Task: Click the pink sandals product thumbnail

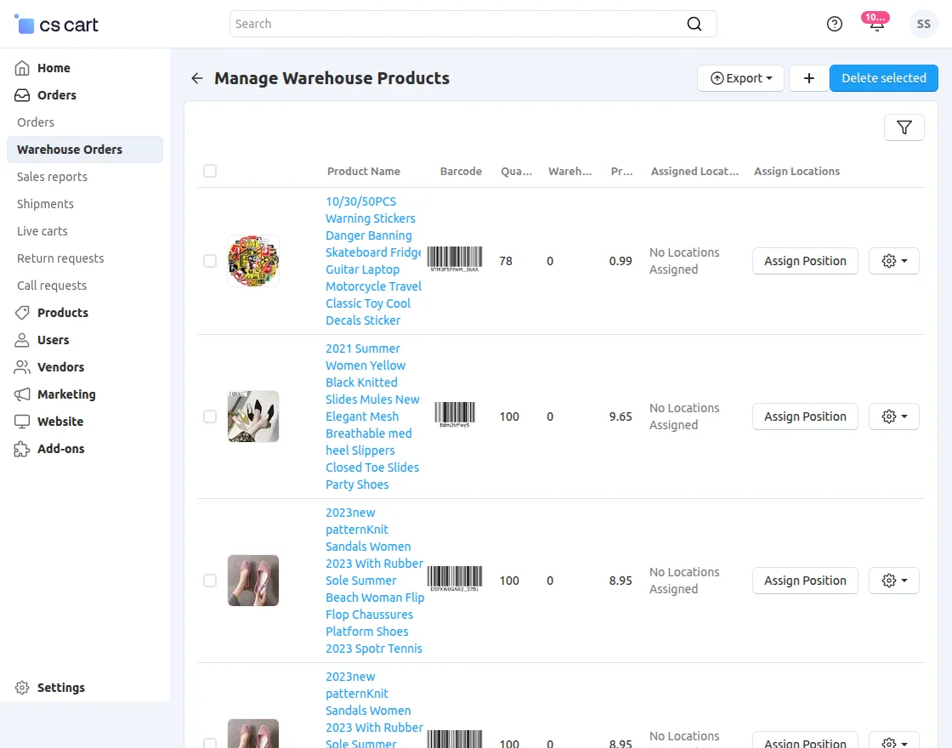Action: click(253, 581)
